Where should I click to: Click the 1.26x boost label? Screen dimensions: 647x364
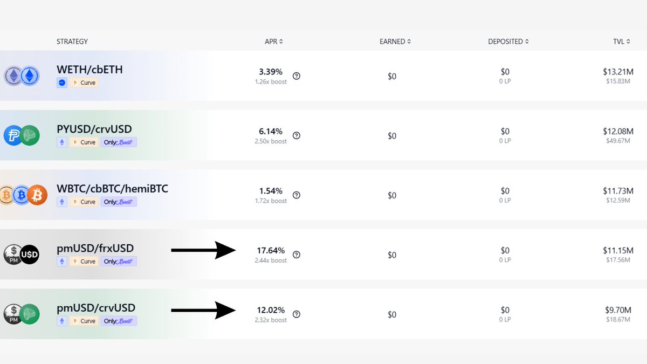point(271,81)
